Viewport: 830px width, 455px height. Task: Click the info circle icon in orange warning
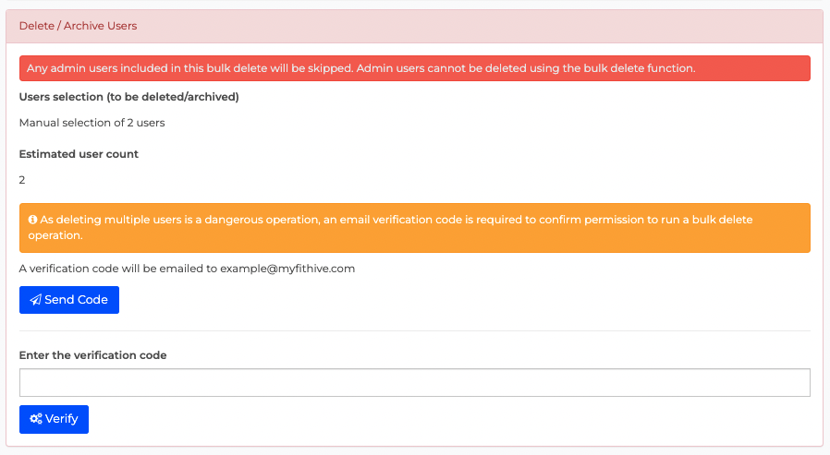tap(33, 220)
